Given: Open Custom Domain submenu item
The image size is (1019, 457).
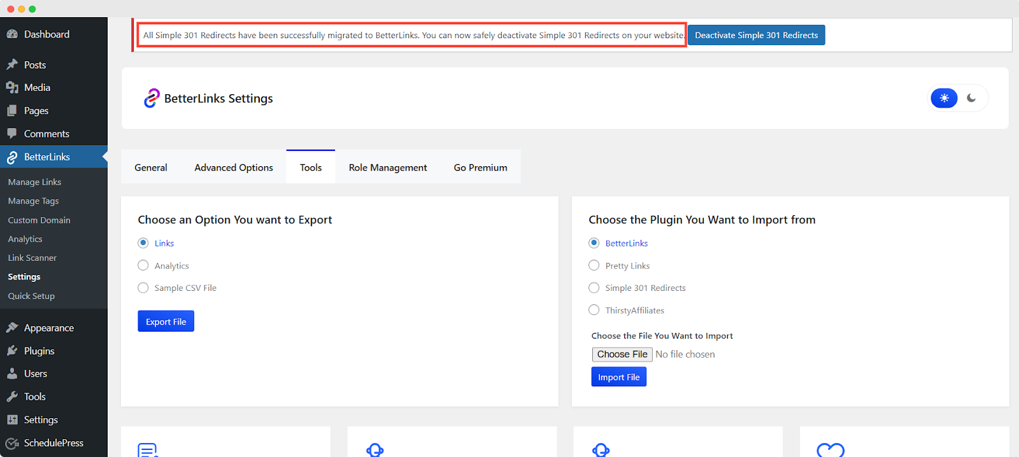Looking at the screenshot, I should tap(39, 220).
